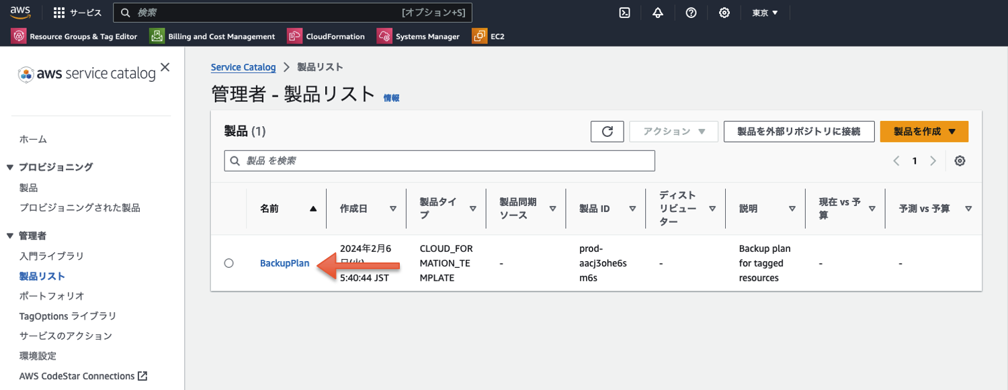The image size is (1008, 390).
Task: Open the アクション dropdown
Action: (673, 131)
